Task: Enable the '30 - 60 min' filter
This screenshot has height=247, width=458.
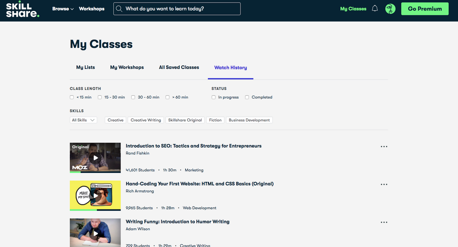Action: [x=133, y=97]
